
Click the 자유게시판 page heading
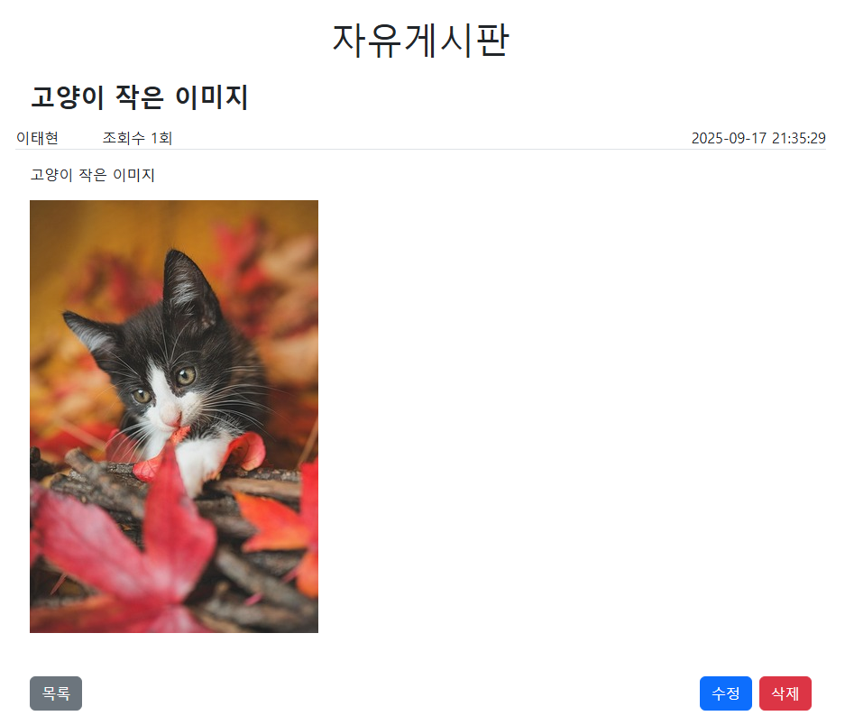click(420, 40)
